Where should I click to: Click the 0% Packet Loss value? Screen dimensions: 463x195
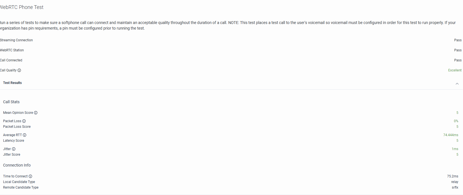pyautogui.click(x=456, y=121)
